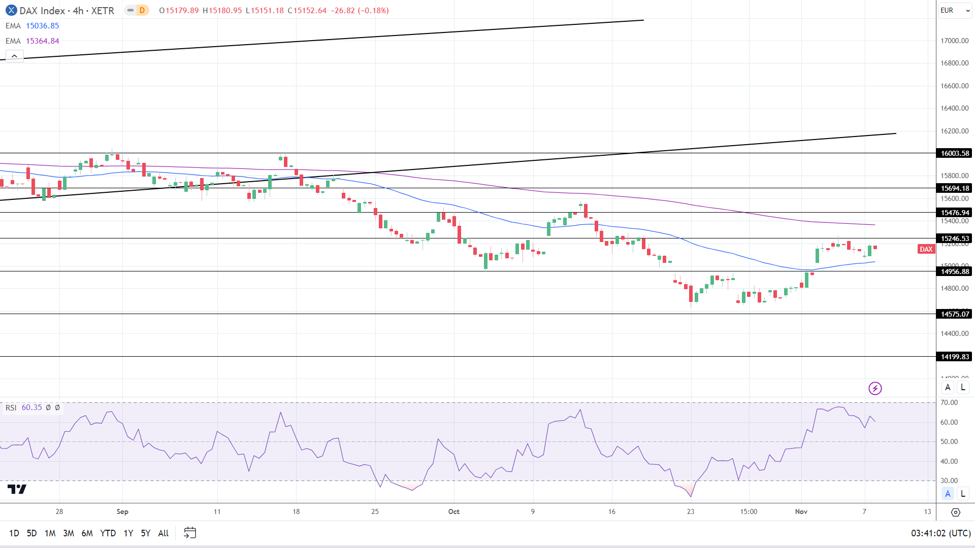Click the DAX price label tag
Viewport: 975px width, 548px height.
pos(926,249)
